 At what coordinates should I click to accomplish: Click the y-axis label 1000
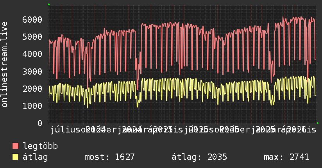click(x=32, y=106)
